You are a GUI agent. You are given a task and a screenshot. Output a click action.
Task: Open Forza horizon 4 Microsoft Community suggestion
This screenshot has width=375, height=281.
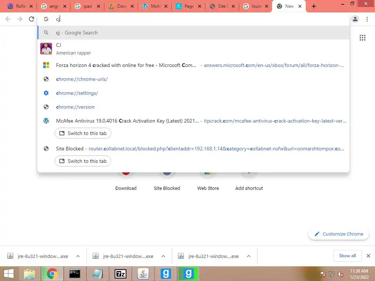[x=193, y=65]
